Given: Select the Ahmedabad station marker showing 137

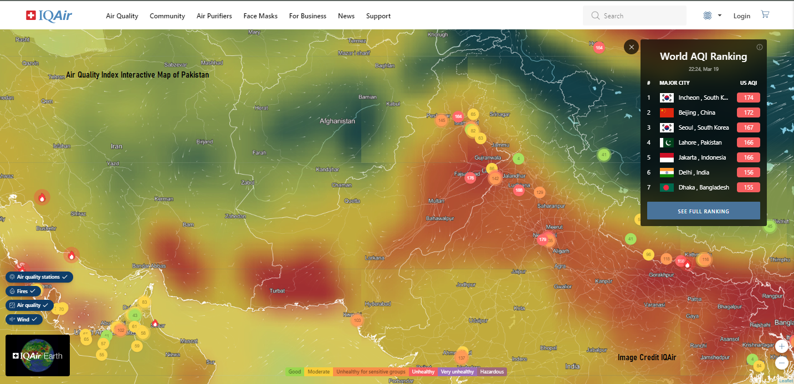Looking at the screenshot, I should tap(462, 358).
